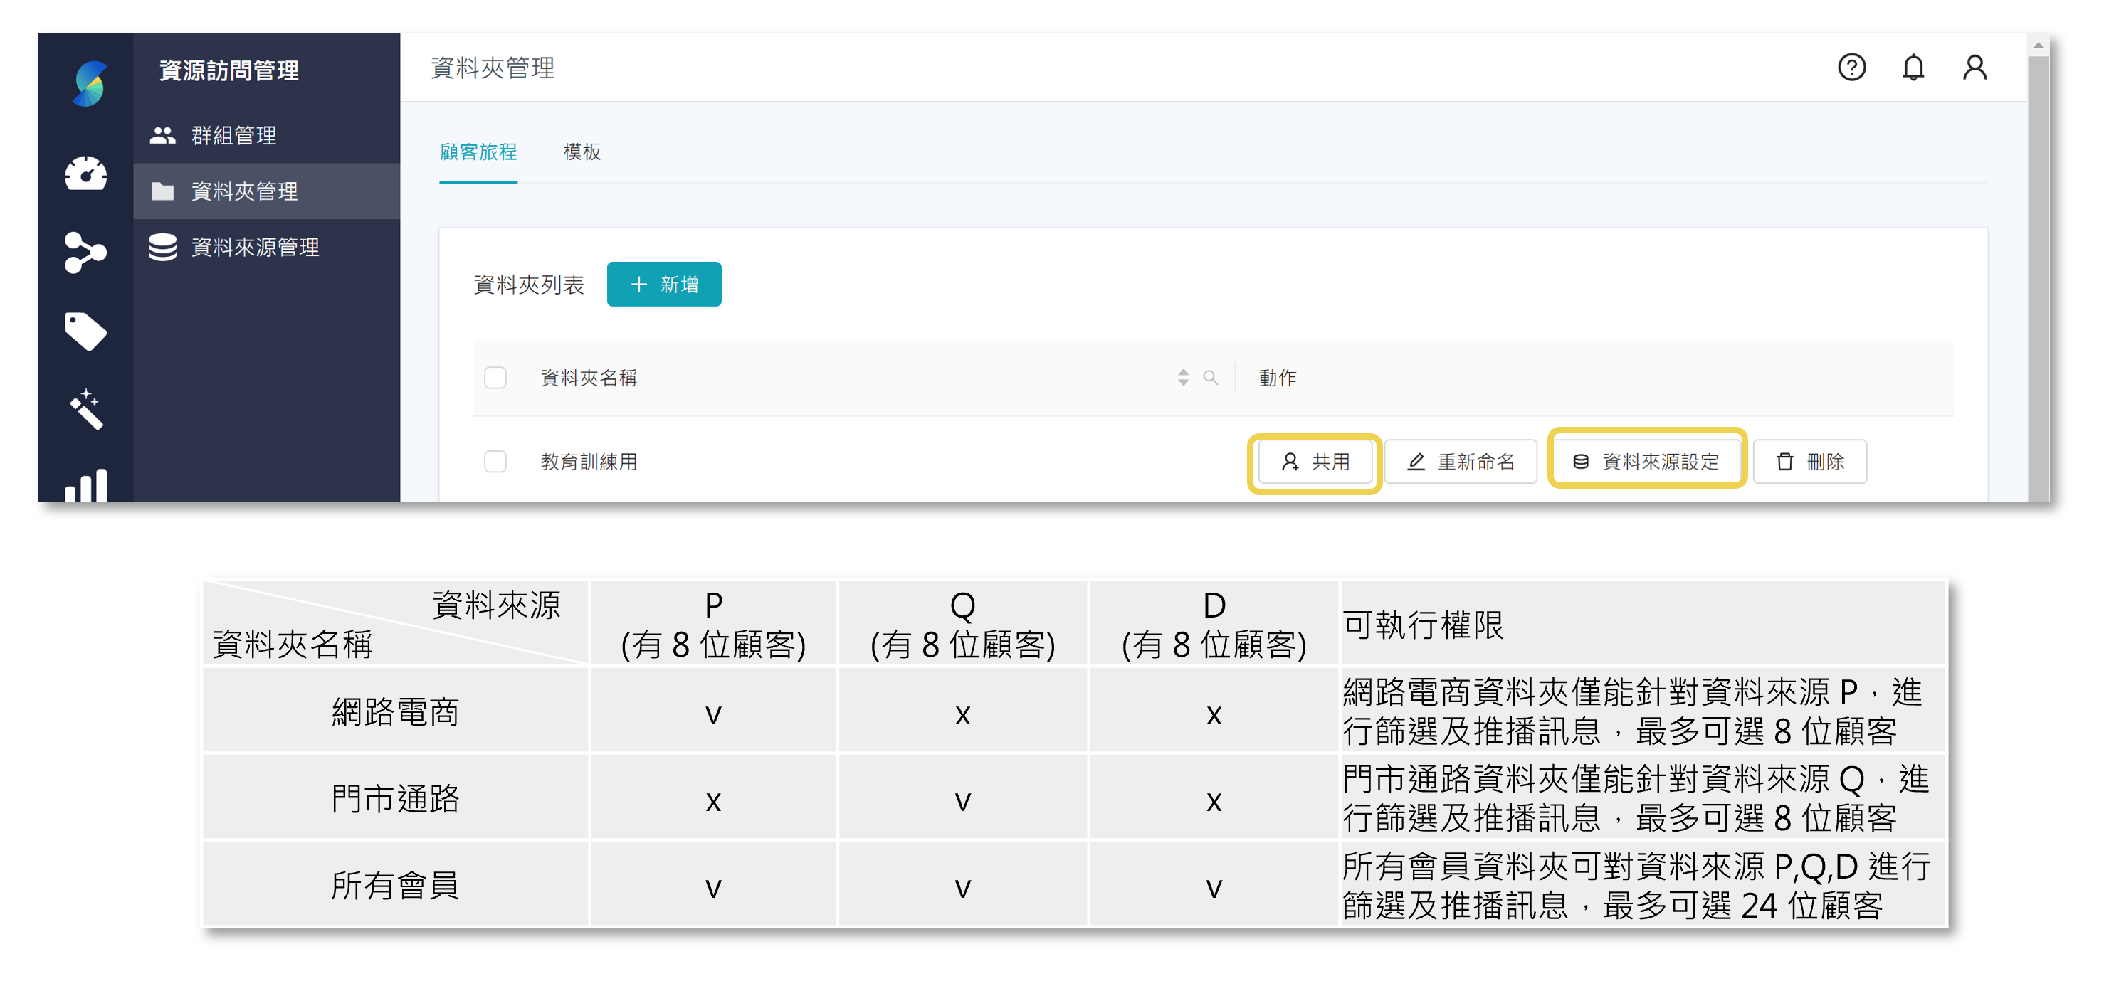This screenshot has width=2104, height=991.
Task: Click the notification bell icon
Action: click(1914, 68)
